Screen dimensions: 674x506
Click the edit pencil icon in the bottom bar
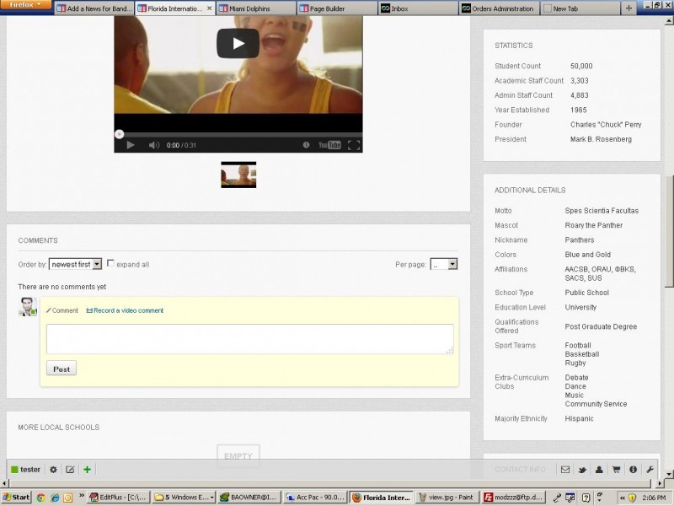pyautogui.click(x=70, y=470)
